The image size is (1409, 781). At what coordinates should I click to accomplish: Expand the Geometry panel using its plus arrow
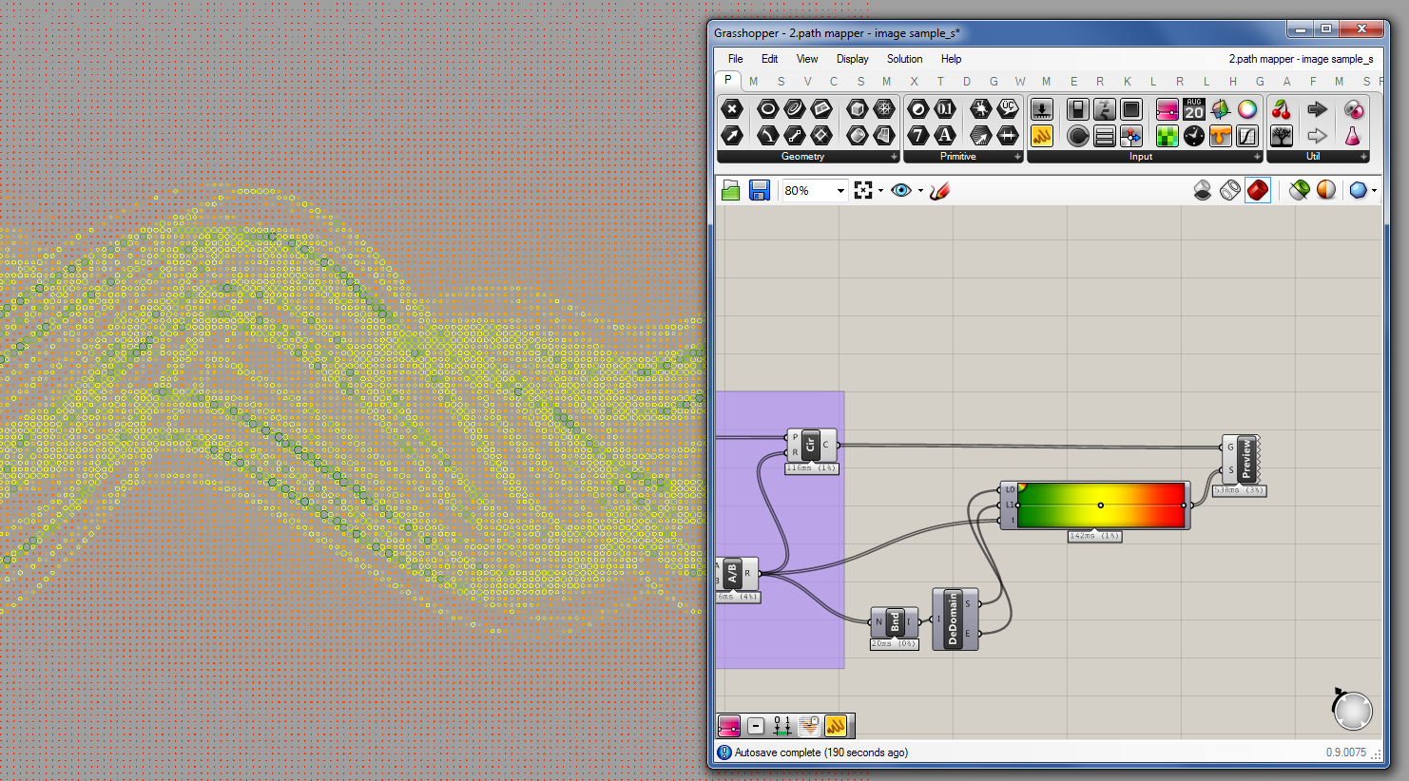[894, 157]
